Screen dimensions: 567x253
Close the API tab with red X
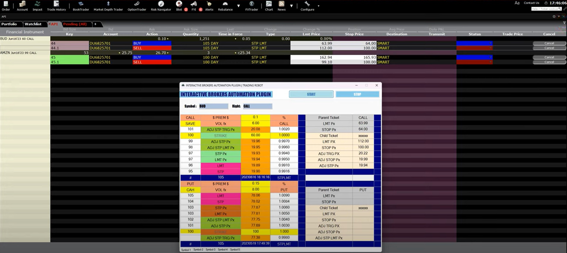50,24
